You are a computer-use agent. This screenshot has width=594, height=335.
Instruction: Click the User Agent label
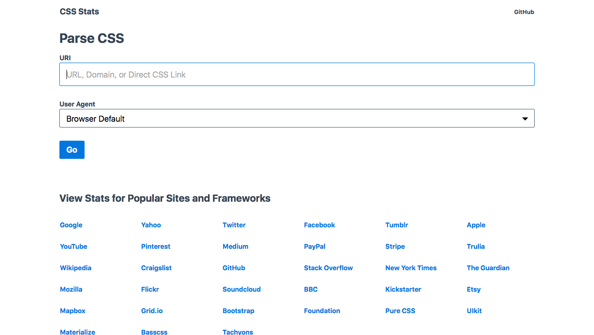click(x=77, y=104)
